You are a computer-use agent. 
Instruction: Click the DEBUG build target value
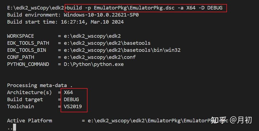pos(71,100)
